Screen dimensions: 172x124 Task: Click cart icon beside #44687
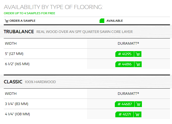[138, 104]
